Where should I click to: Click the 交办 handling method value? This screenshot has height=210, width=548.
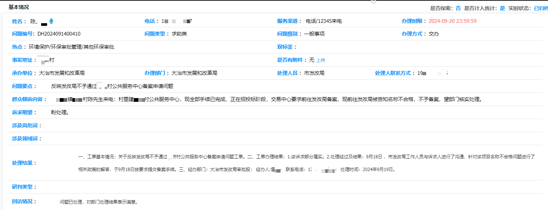tap(434, 34)
